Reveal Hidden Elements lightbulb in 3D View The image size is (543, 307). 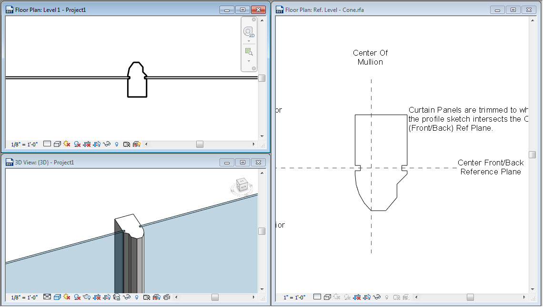point(137,297)
